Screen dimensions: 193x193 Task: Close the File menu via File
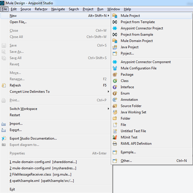click(4, 9)
